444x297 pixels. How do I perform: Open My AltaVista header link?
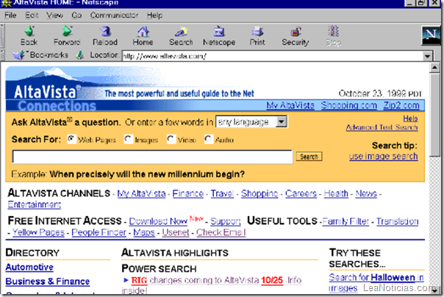[290, 105]
